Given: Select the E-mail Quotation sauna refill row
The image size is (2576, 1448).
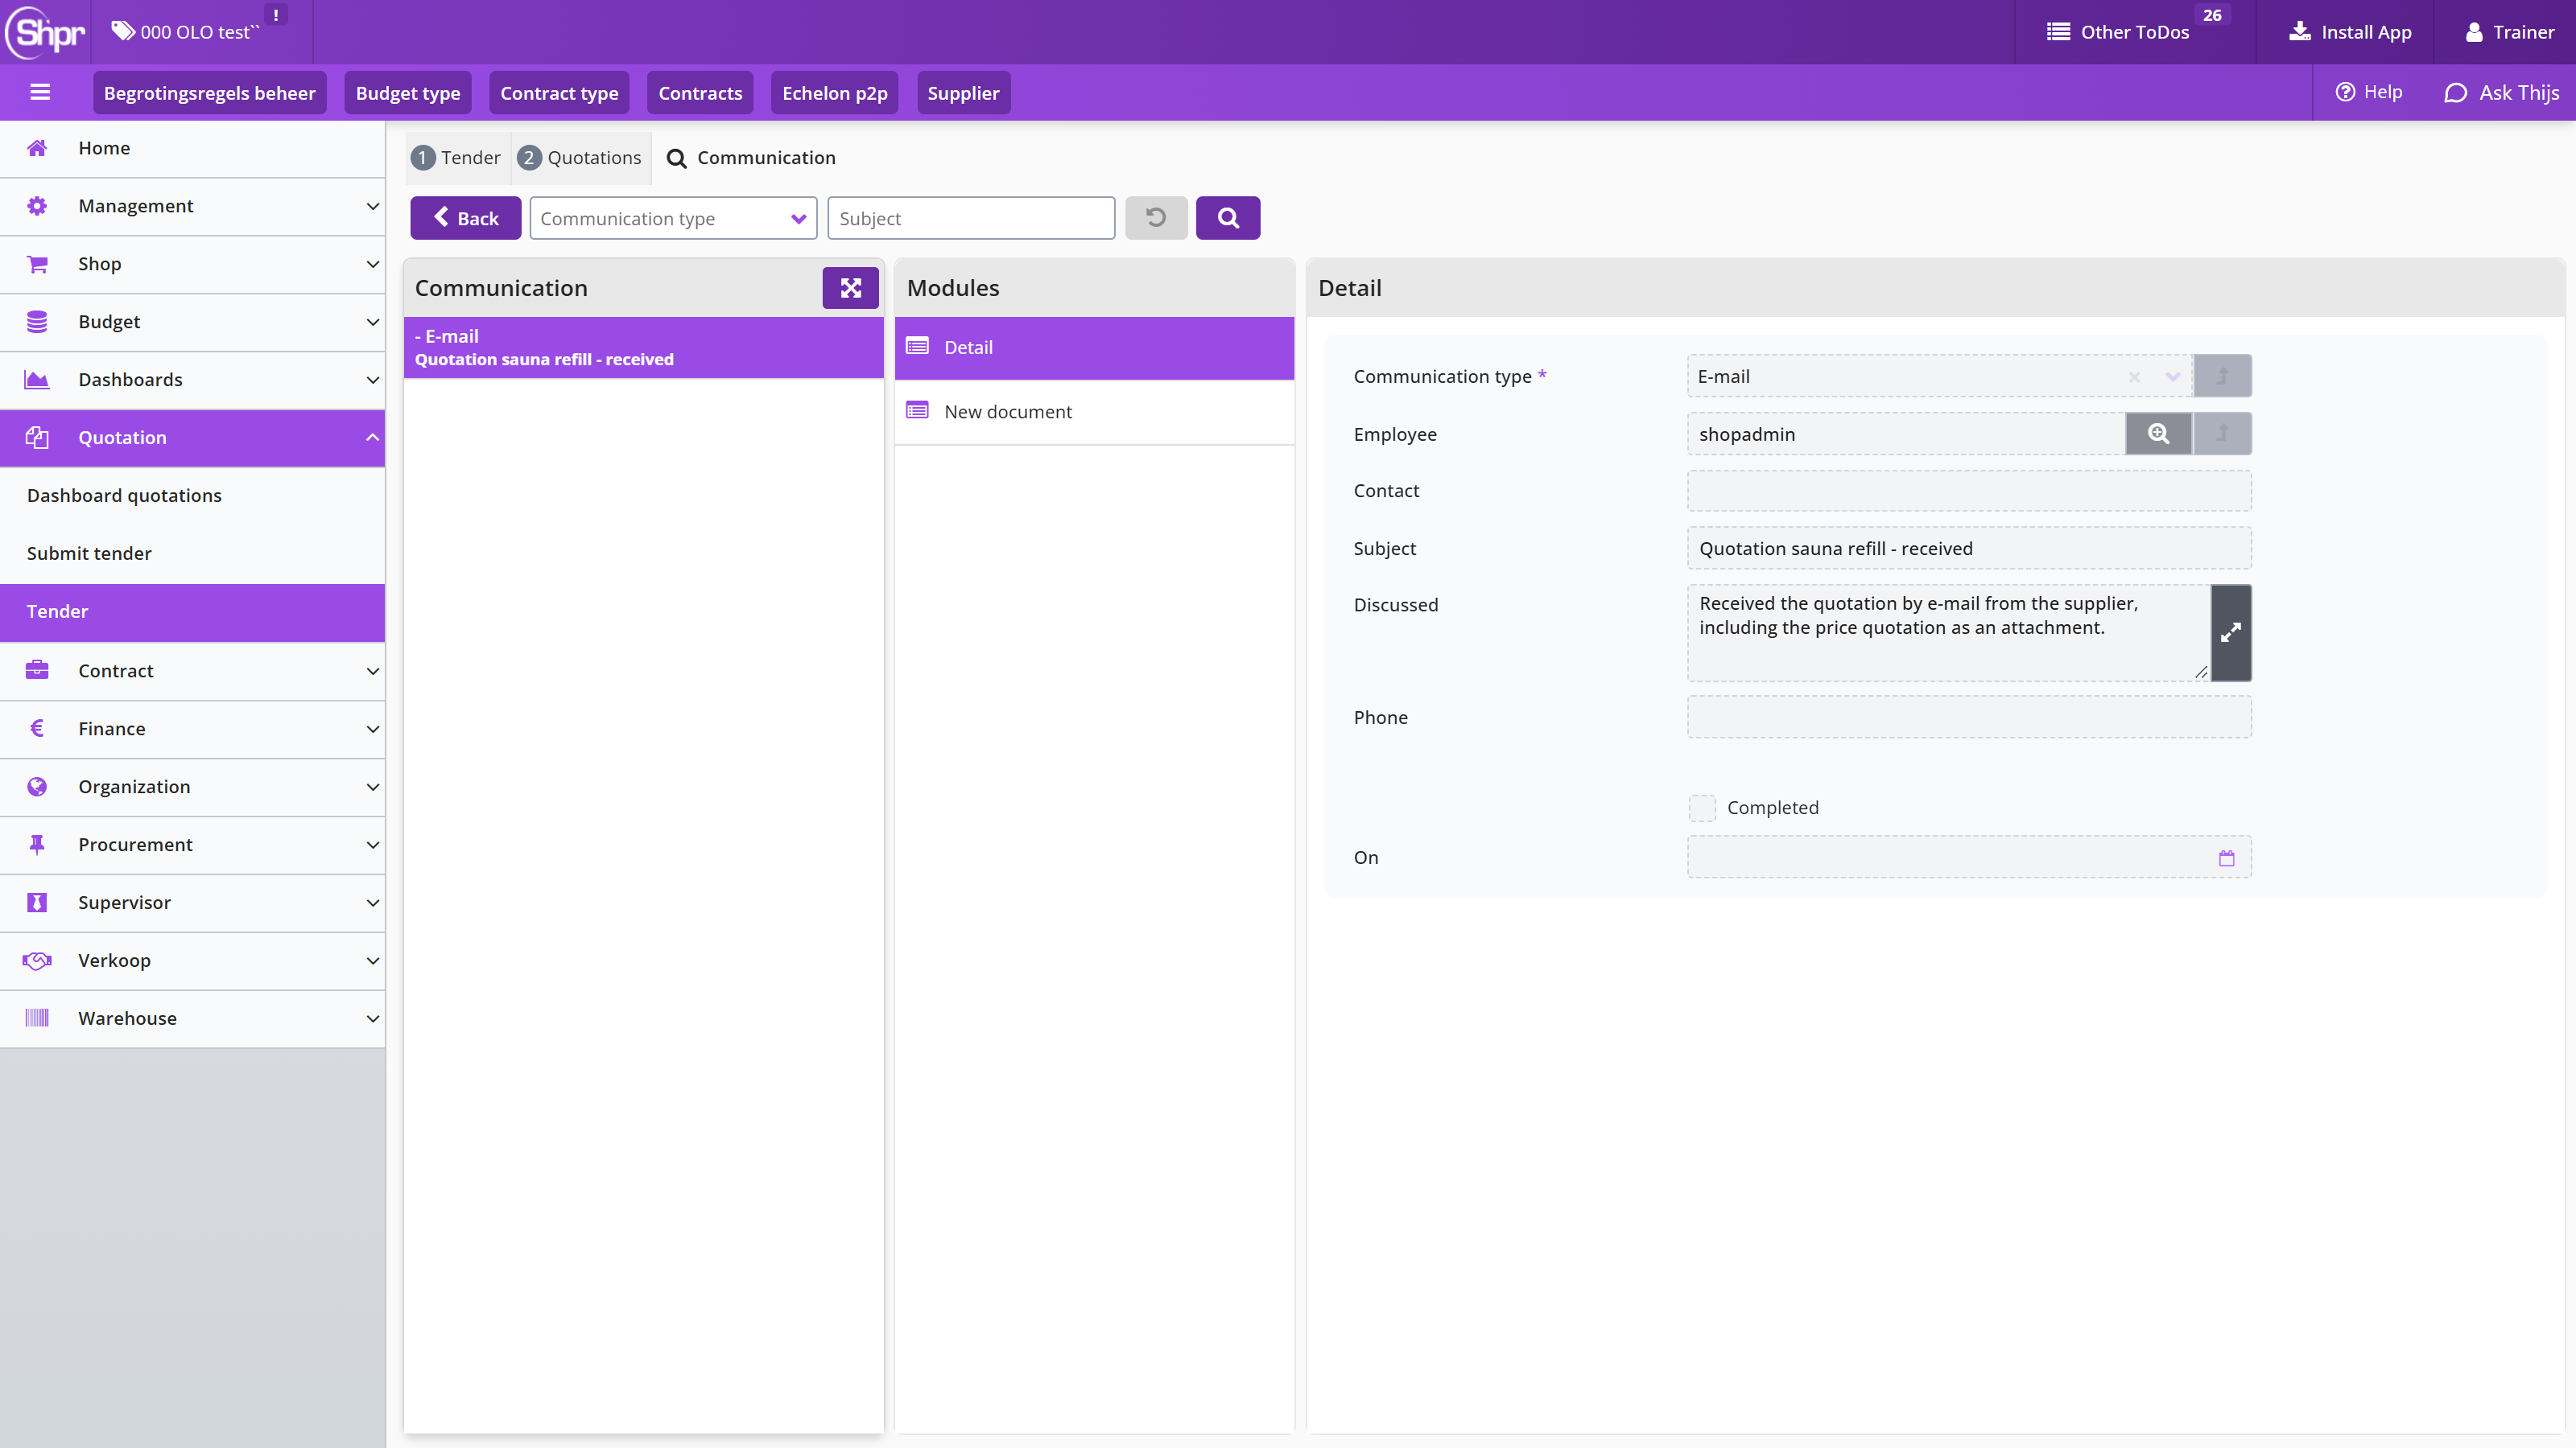Looking at the screenshot, I should point(643,348).
